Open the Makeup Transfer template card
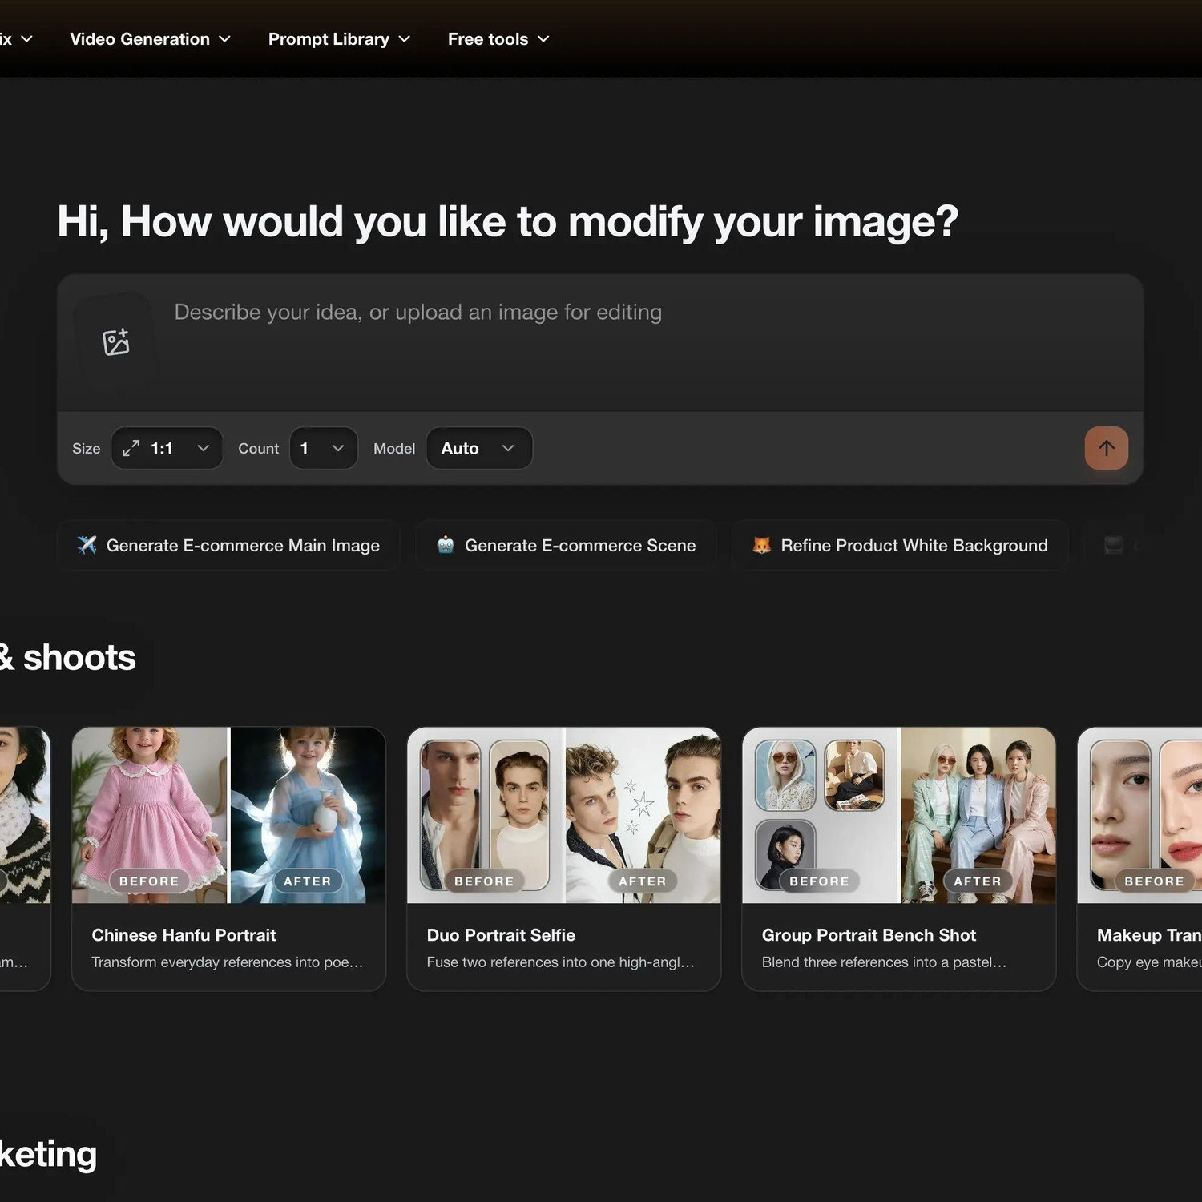Viewport: 1202px width, 1202px height. click(1140, 858)
